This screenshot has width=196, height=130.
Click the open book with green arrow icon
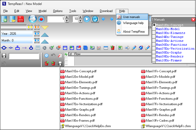click(92, 48)
